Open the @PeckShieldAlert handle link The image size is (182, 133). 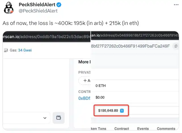point(38,11)
